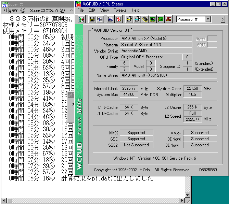
Task: Open the cyan-banded extended feature flags icon
Action: (137, 19)
